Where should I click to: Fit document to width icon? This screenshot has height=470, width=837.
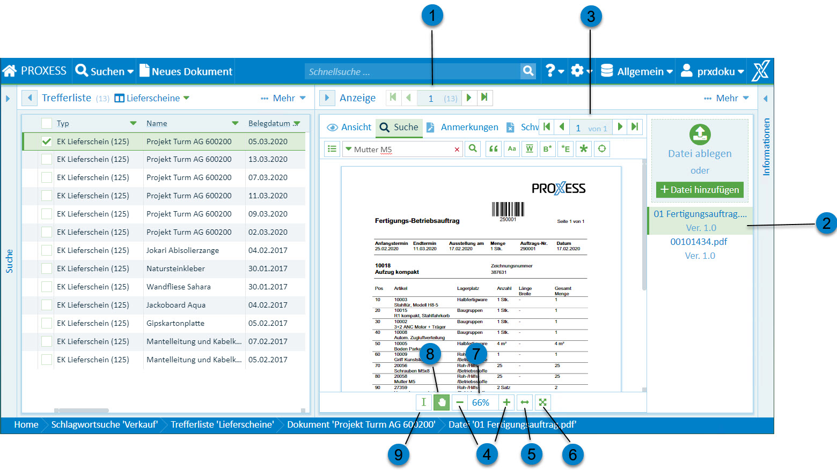[525, 402]
